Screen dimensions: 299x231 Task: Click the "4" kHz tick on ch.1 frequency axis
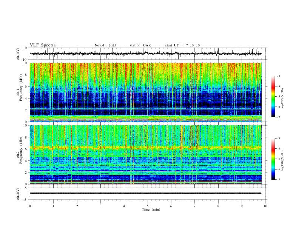(x=26, y=99)
